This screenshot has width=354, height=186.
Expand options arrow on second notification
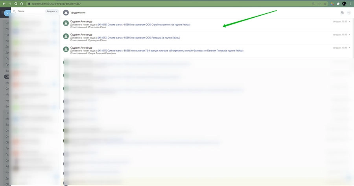click(349, 35)
